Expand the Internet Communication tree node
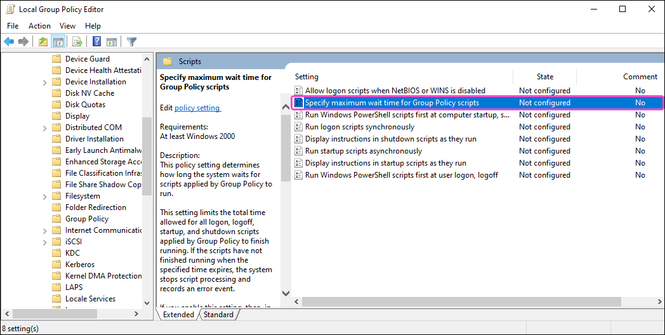Screen dimensions: 665x335 [45, 231]
